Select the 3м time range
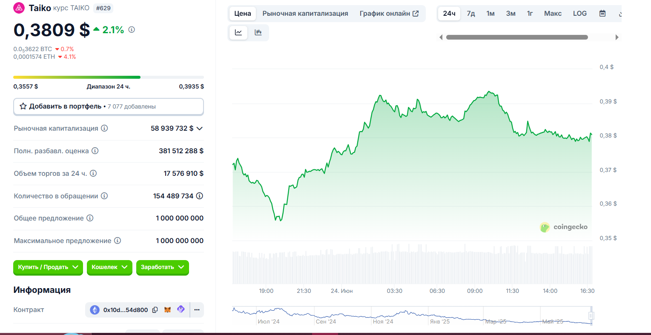Image resolution: width=651 pixels, height=335 pixels. point(511,14)
